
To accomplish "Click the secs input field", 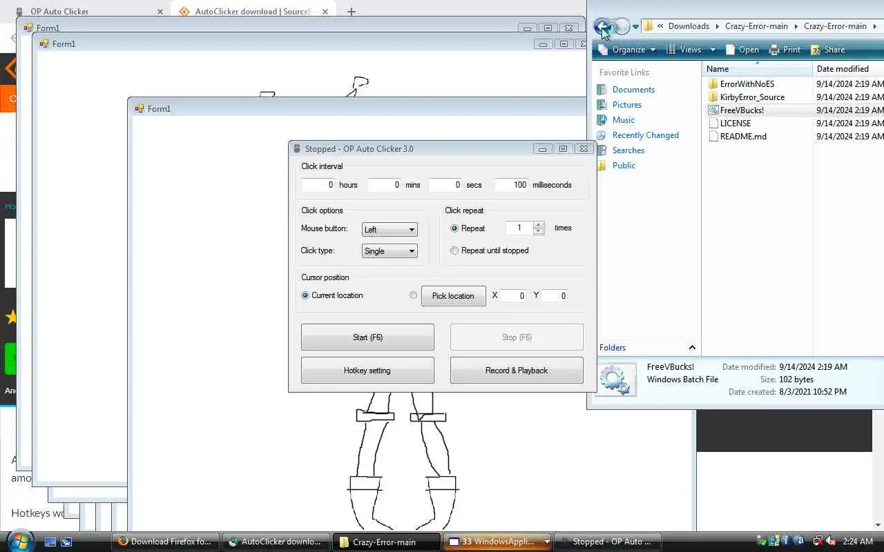I will (x=445, y=185).
